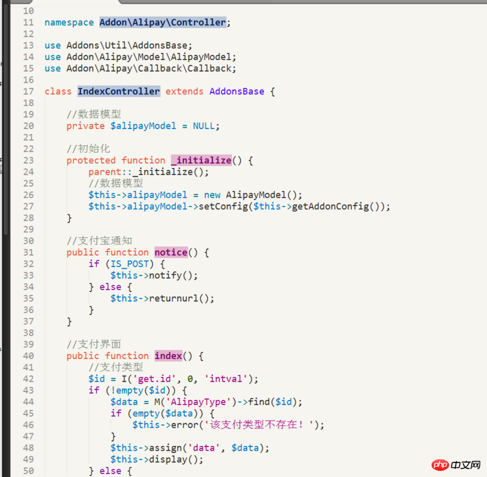Click the highlighted namespace Addon\Alipay\Controller

163,23
